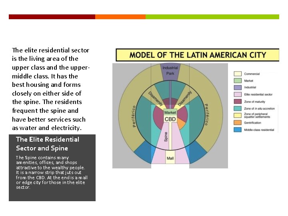This screenshot has height=216, width=288.
Task: Click the 'MODEL OF THE LATIN AMERICAN CITY' title
Action: point(198,55)
